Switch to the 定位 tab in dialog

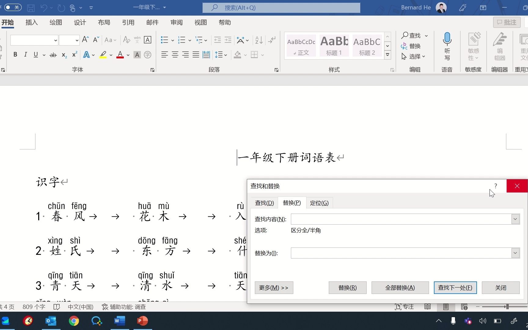[319, 203]
